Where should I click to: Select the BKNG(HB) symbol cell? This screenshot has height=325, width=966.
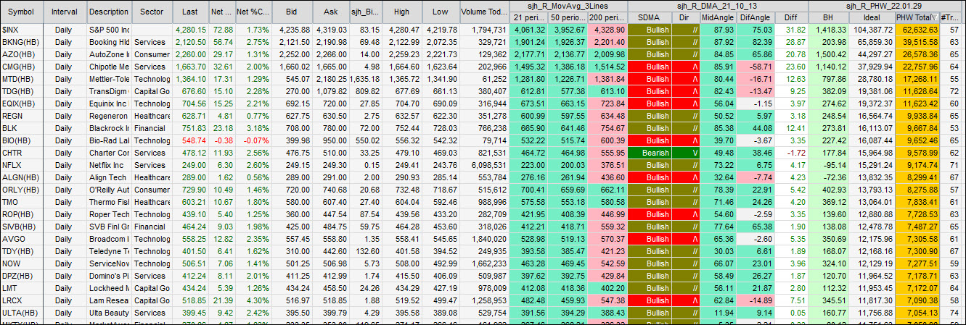22,42
